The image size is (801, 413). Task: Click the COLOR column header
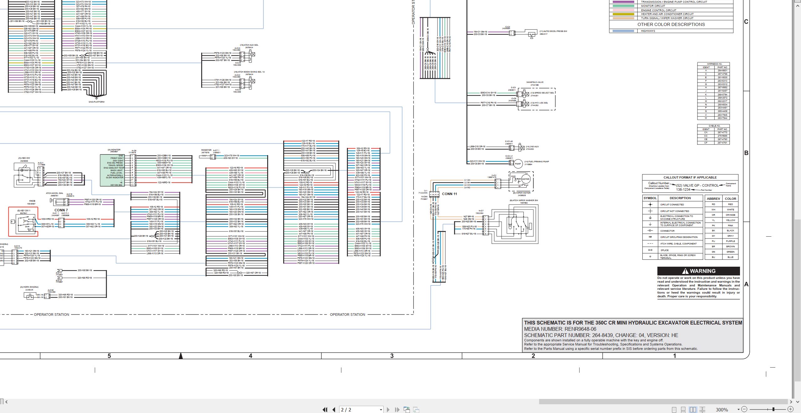(730, 199)
